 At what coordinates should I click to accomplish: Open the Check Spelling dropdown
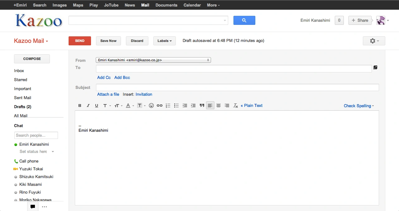pyautogui.click(x=359, y=106)
